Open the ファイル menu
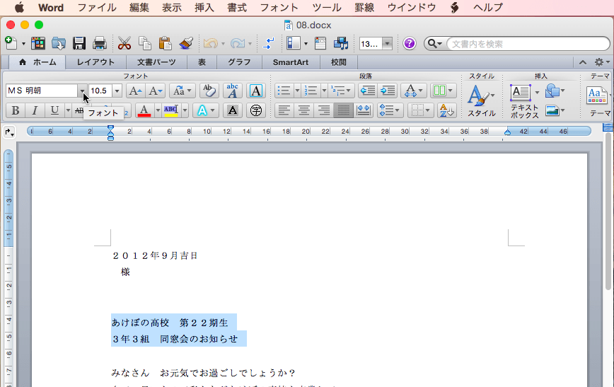 [97, 8]
